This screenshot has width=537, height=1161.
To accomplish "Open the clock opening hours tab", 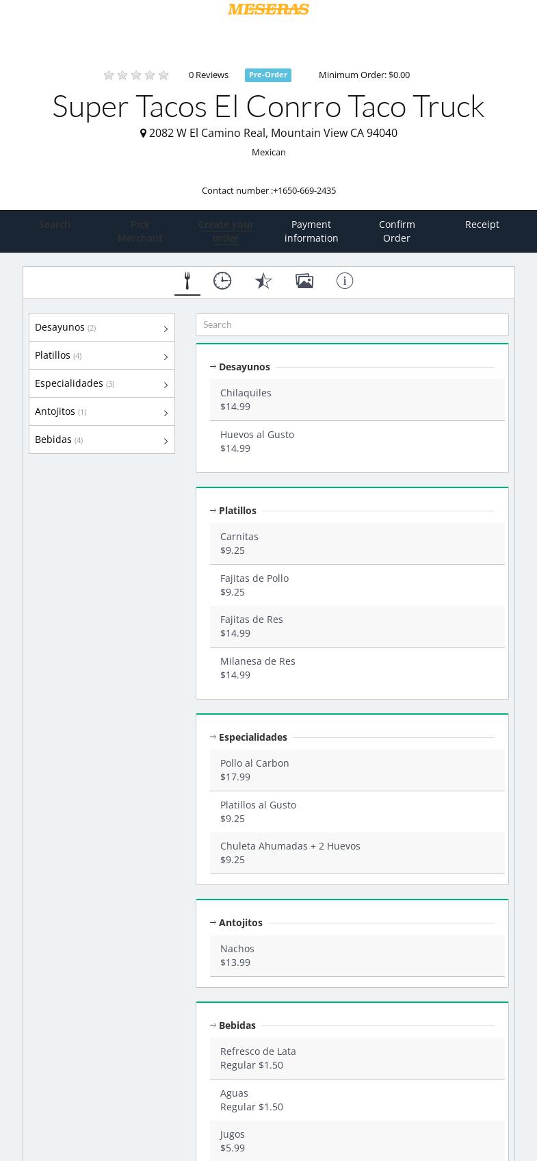I will coord(222,281).
